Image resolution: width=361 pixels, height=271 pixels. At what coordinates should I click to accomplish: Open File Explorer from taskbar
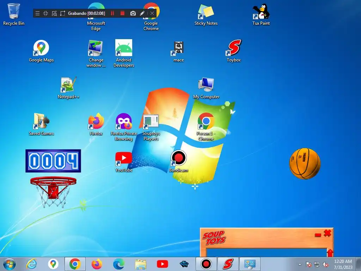(x=140, y=264)
